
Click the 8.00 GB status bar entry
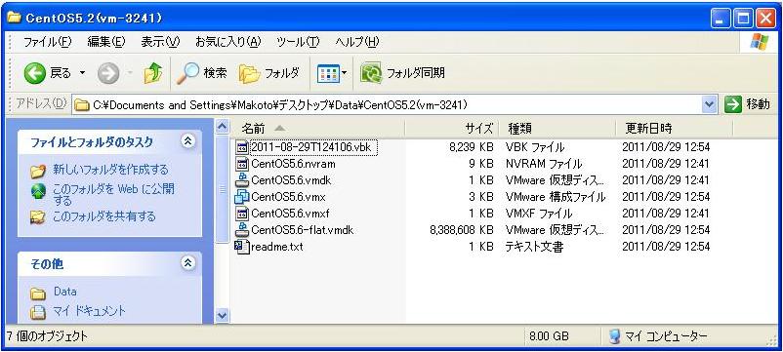(549, 336)
